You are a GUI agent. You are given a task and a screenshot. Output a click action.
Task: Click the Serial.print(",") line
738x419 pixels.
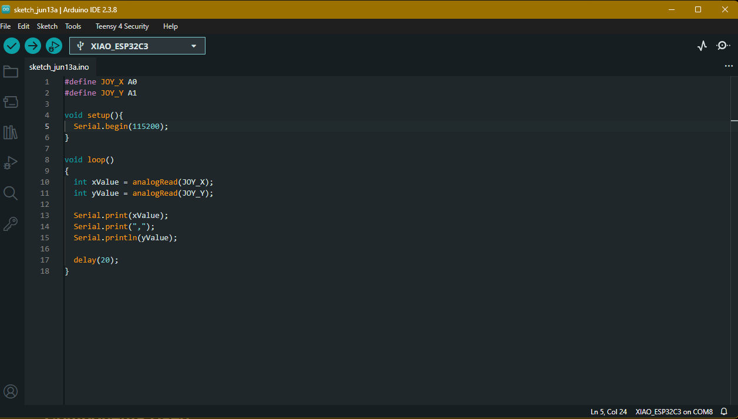click(x=114, y=227)
